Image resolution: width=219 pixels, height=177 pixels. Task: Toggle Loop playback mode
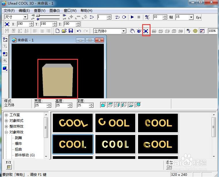tap(124, 17)
